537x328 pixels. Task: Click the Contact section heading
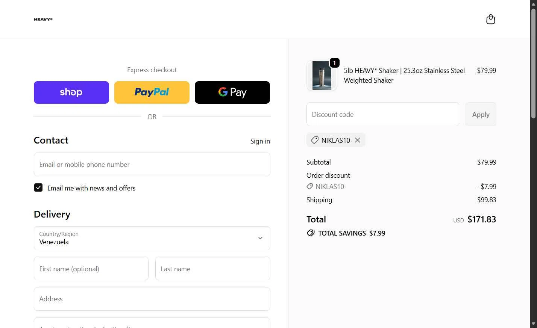[x=51, y=140]
